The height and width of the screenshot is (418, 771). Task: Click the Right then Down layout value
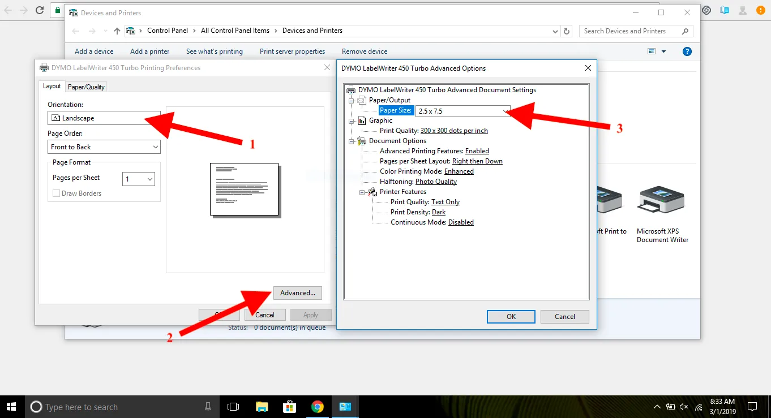click(x=477, y=161)
